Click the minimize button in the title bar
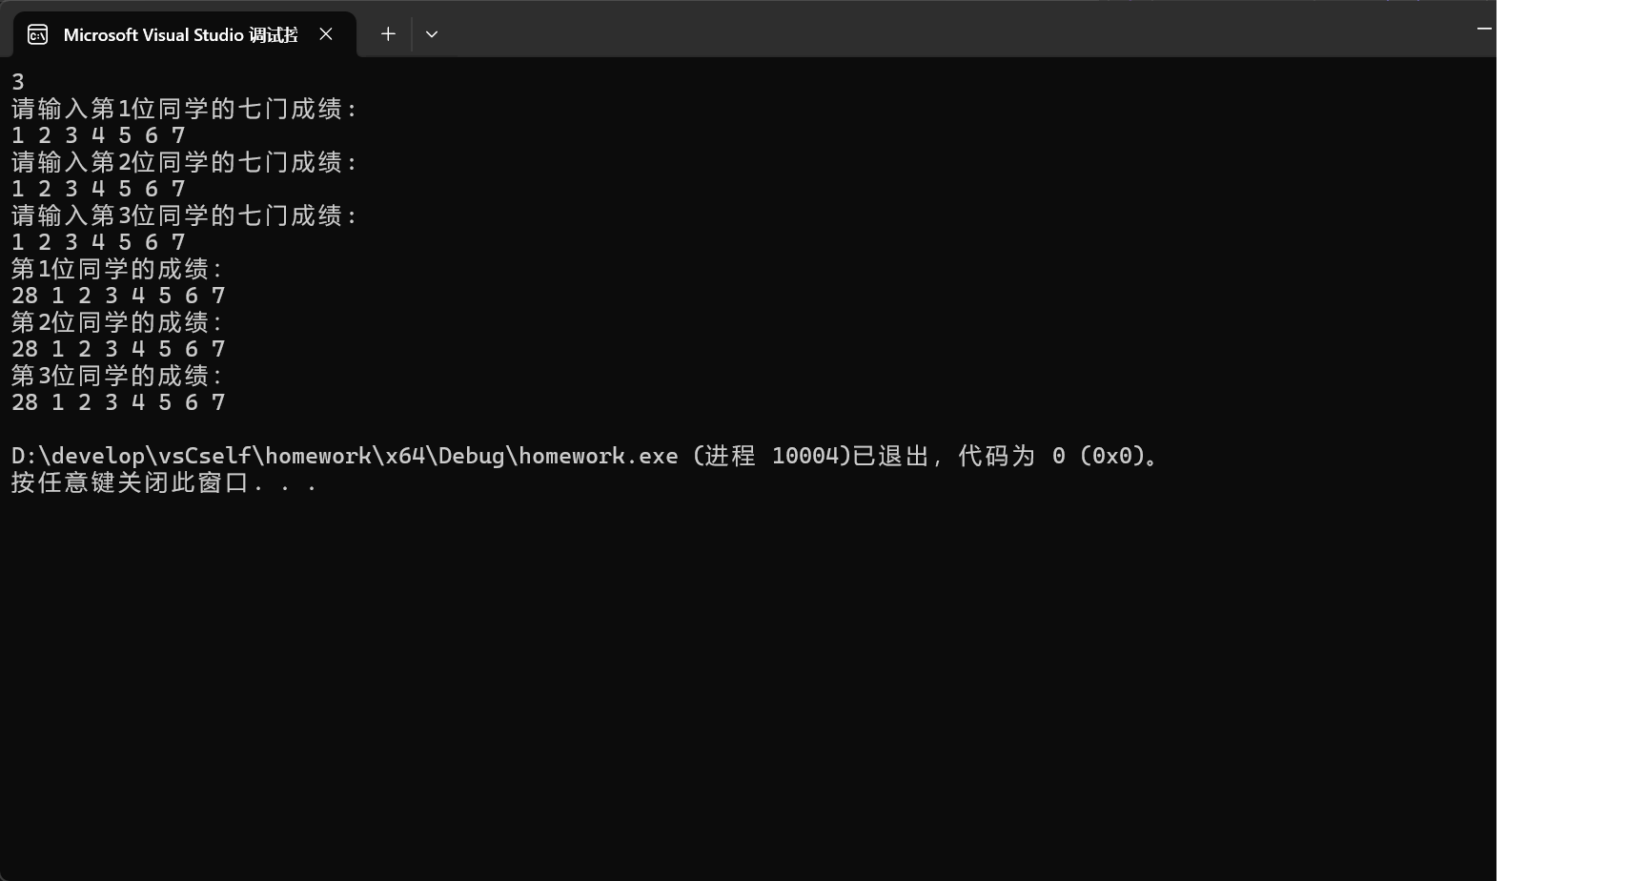This screenshot has width=1649, height=881. (x=1484, y=29)
